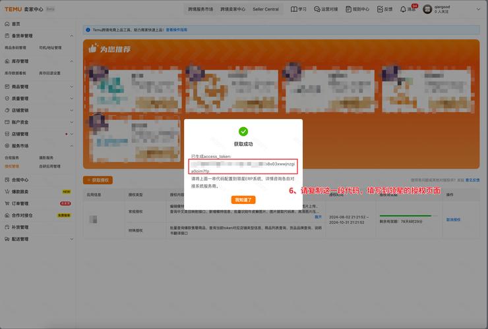This screenshot has height=329, width=488.
Task: Open 库存回退设置 submenu item
Action: (x=50, y=73)
